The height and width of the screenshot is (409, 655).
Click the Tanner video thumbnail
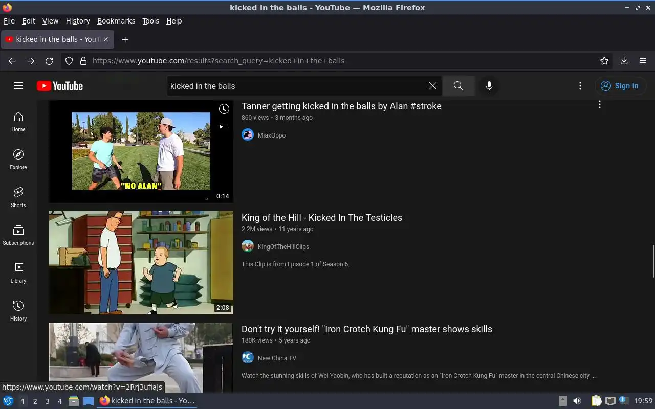tap(141, 151)
